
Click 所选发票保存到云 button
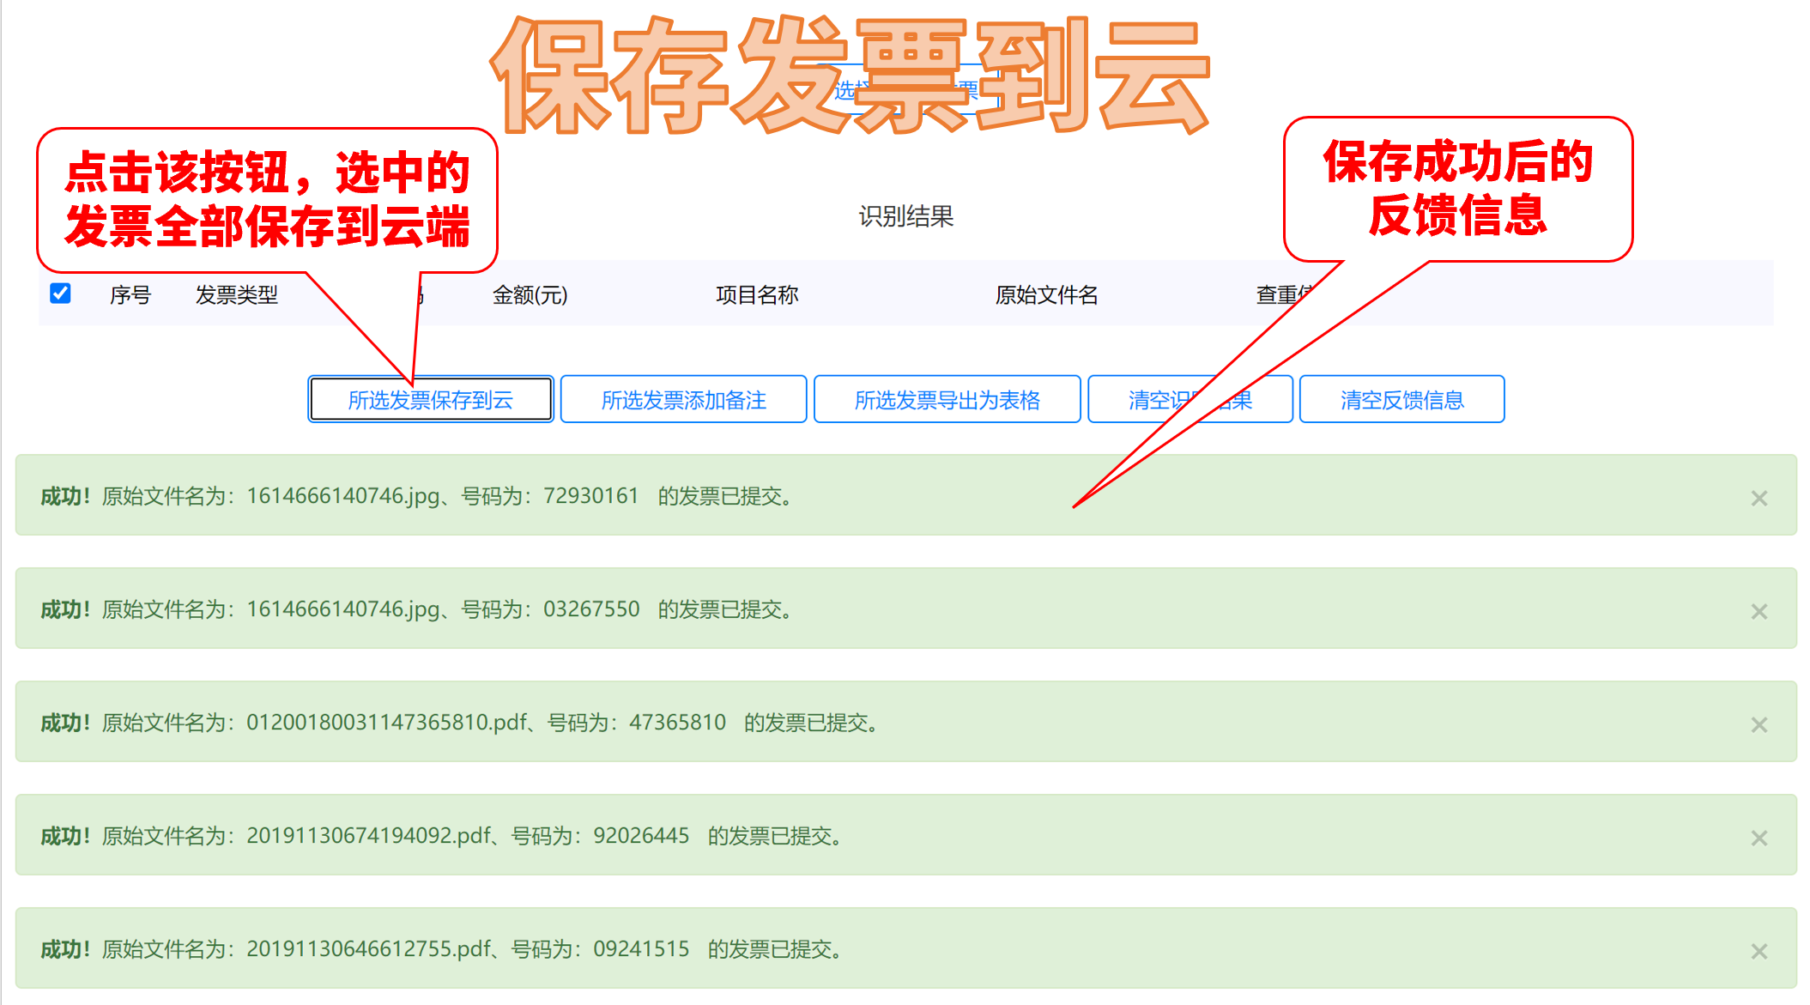tap(431, 400)
